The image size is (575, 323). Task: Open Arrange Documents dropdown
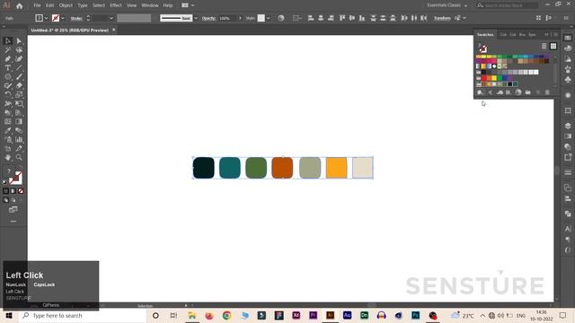coord(188,5)
